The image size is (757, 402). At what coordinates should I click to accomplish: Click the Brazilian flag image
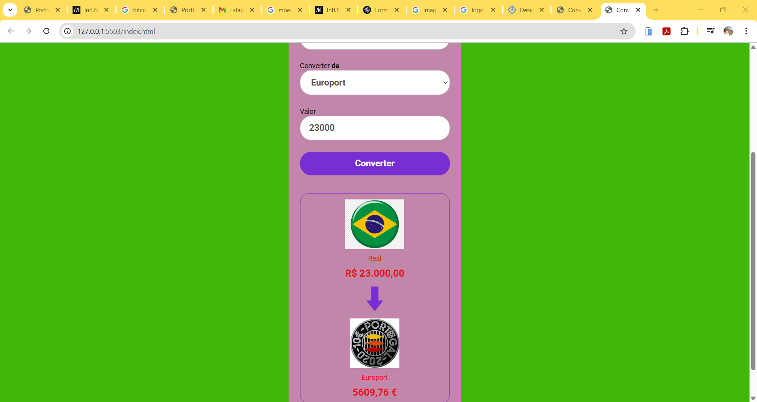point(374,224)
